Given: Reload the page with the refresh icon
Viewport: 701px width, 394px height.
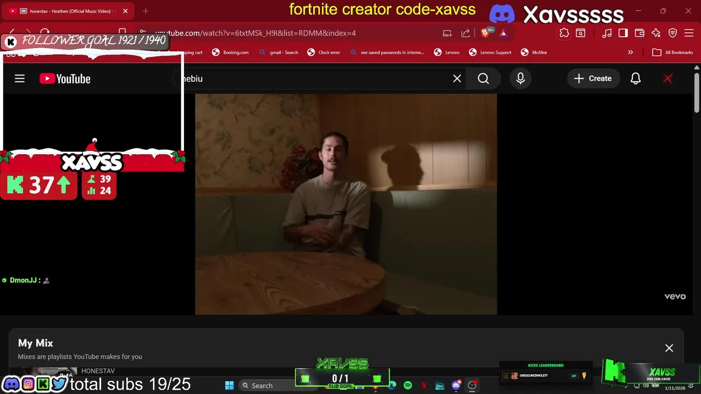Looking at the screenshot, I should (x=45, y=33).
